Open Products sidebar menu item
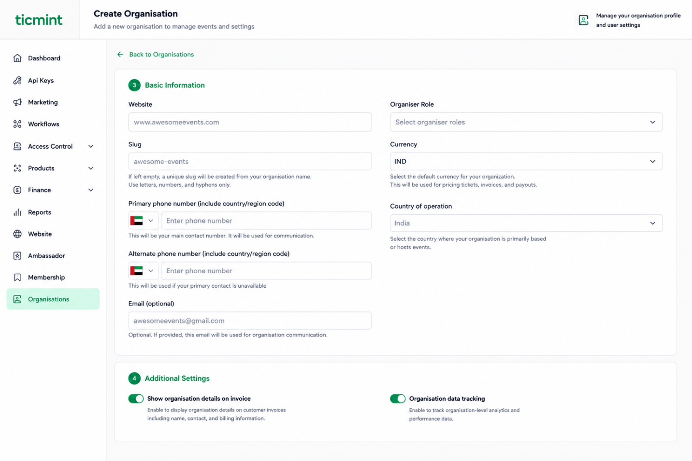Viewport: 692px width, 461px height. coord(53,168)
